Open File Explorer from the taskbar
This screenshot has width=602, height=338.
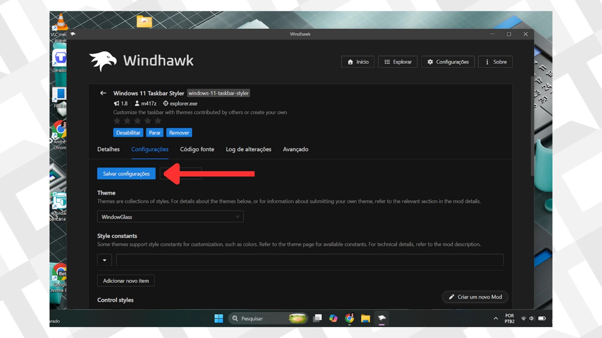click(365, 319)
